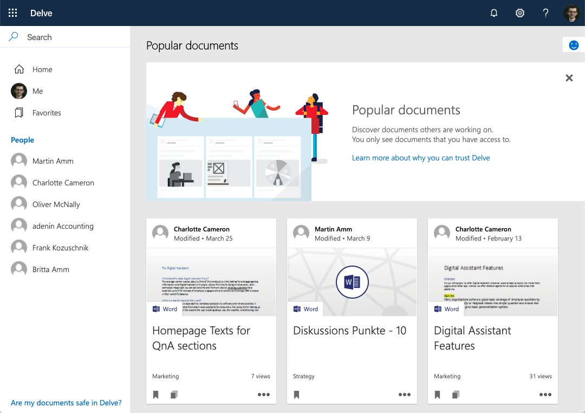The image size is (585, 413).
Task: Click Charlotte Cameron name on Homepage Texts card
Action: 201,229
